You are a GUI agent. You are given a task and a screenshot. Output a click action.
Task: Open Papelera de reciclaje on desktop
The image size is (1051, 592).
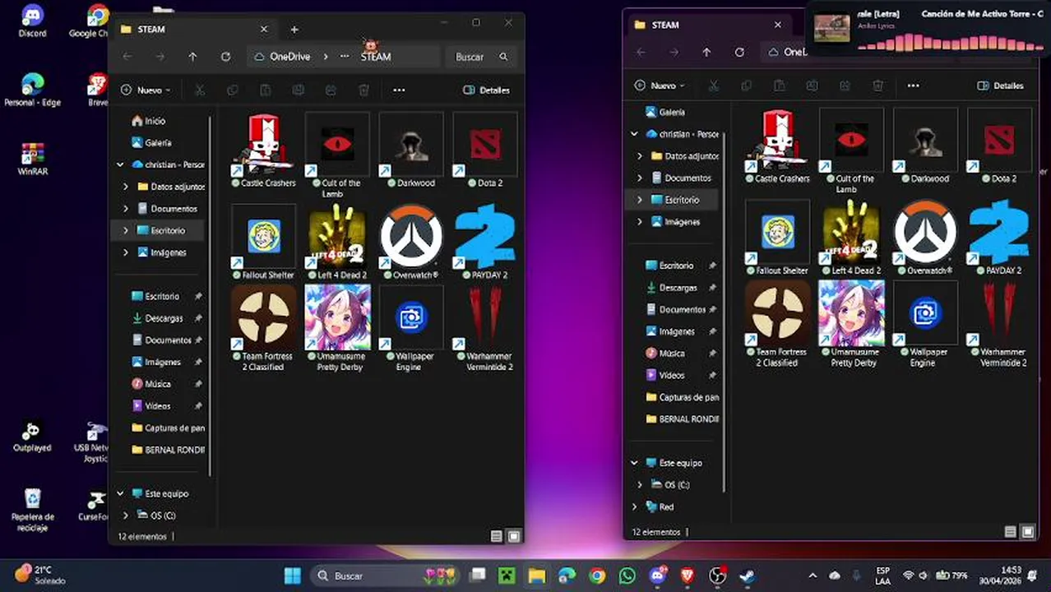click(32, 510)
